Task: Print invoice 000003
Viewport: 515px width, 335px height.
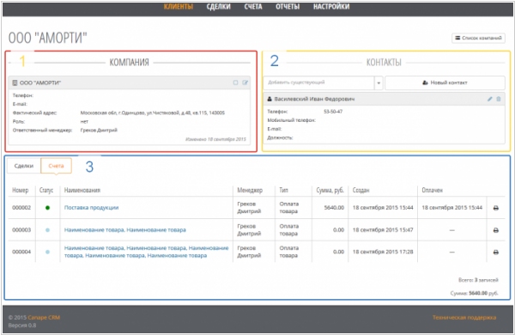Action: (x=496, y=230)
